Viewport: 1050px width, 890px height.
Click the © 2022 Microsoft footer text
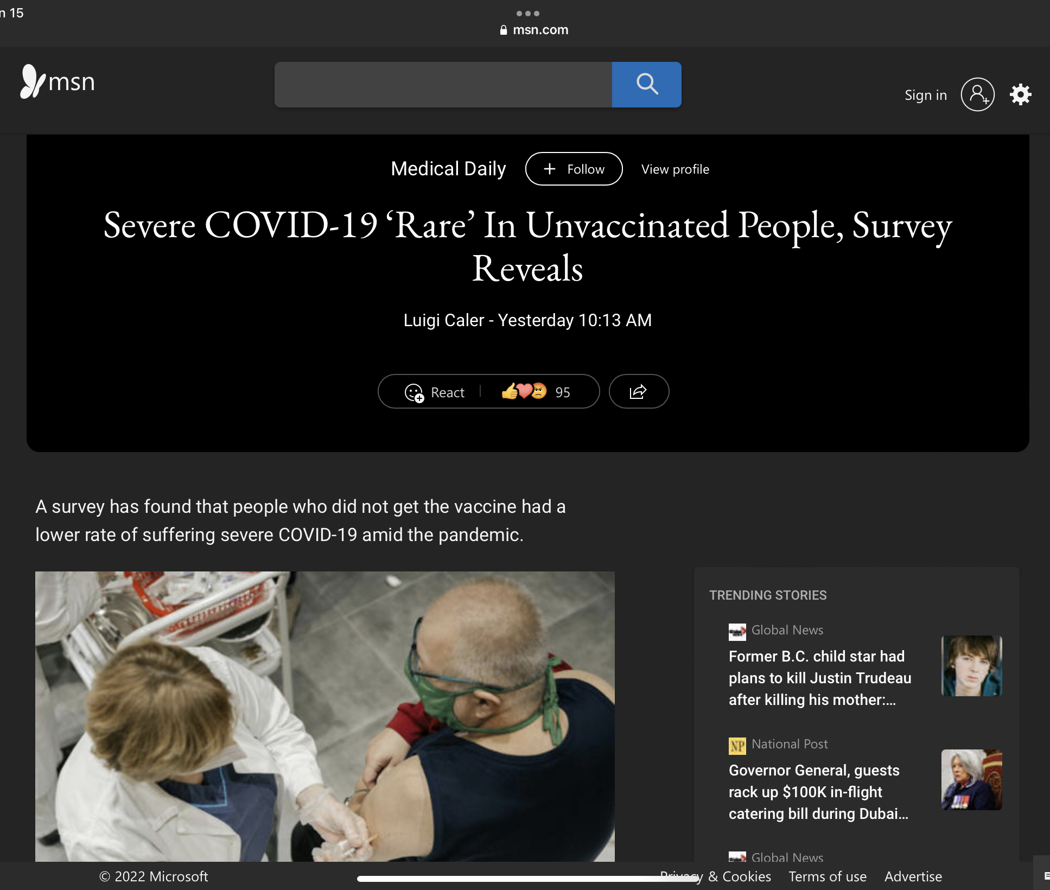pos(154,876)
